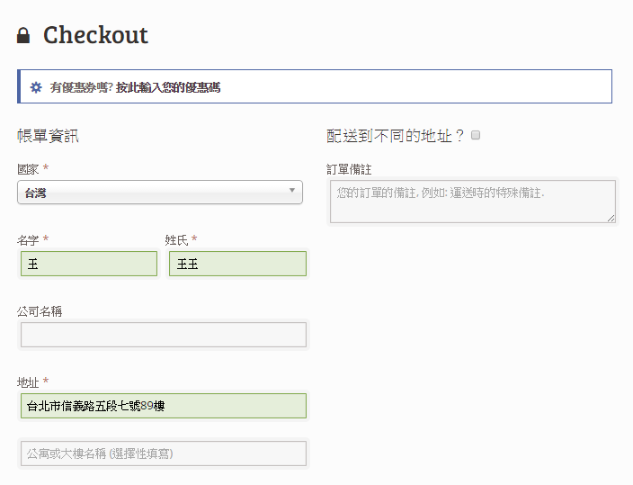633x485 pixels.
Task: Click the gear icon in coupon notice
Action: [36, 87]
